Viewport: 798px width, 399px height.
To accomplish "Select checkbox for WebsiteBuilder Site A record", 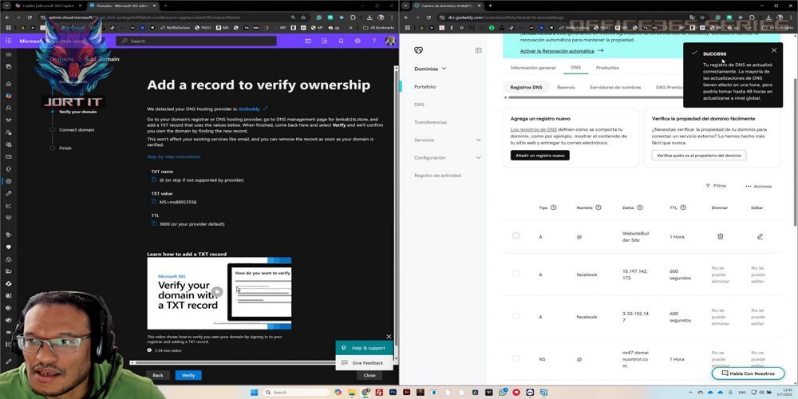I will (x=516, y=235).
